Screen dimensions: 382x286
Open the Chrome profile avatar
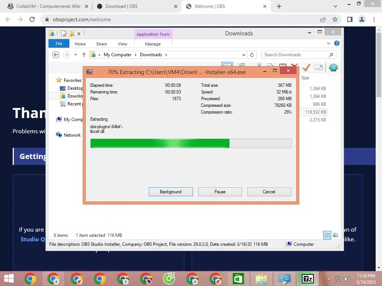point(362,19)
